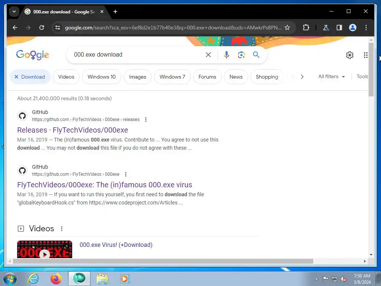Select the 000.exe download Google tab
This screenshot has width=381, height=286.
click(64, 12)
